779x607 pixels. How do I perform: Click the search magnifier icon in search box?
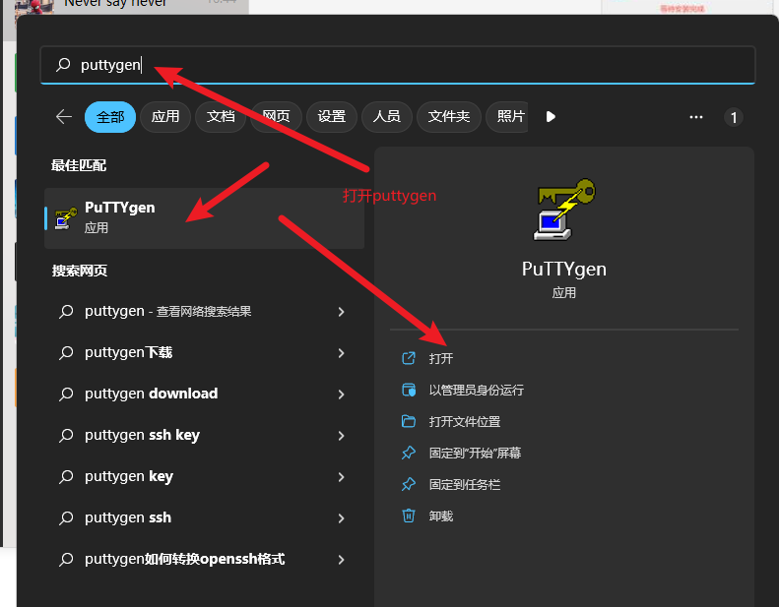[63, 65]
